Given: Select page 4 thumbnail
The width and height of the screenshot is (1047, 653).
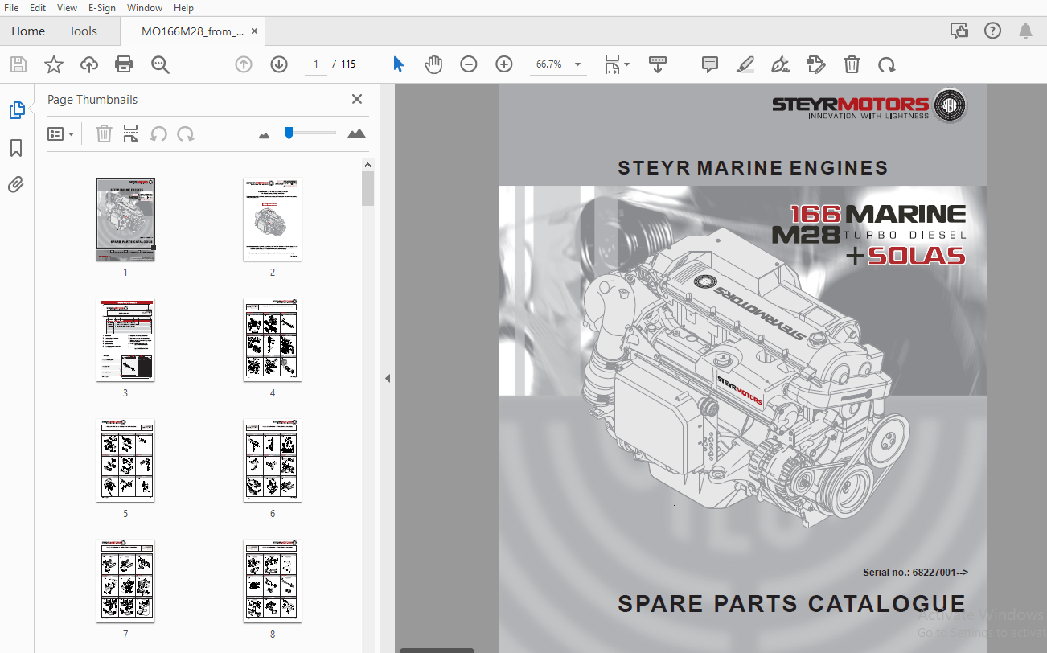Looking at the screenshot, I should [273, 339].
